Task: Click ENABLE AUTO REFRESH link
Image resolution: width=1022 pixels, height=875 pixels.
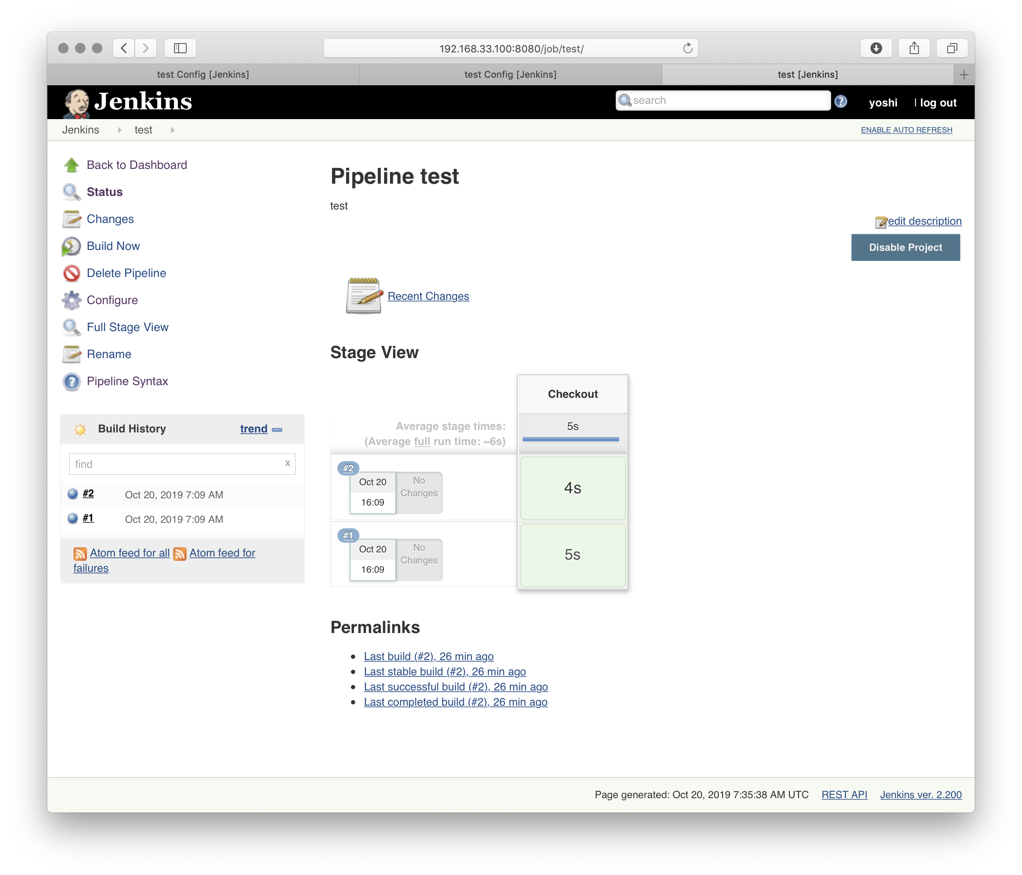Action: pyautogui.click(x=907, y=130)
